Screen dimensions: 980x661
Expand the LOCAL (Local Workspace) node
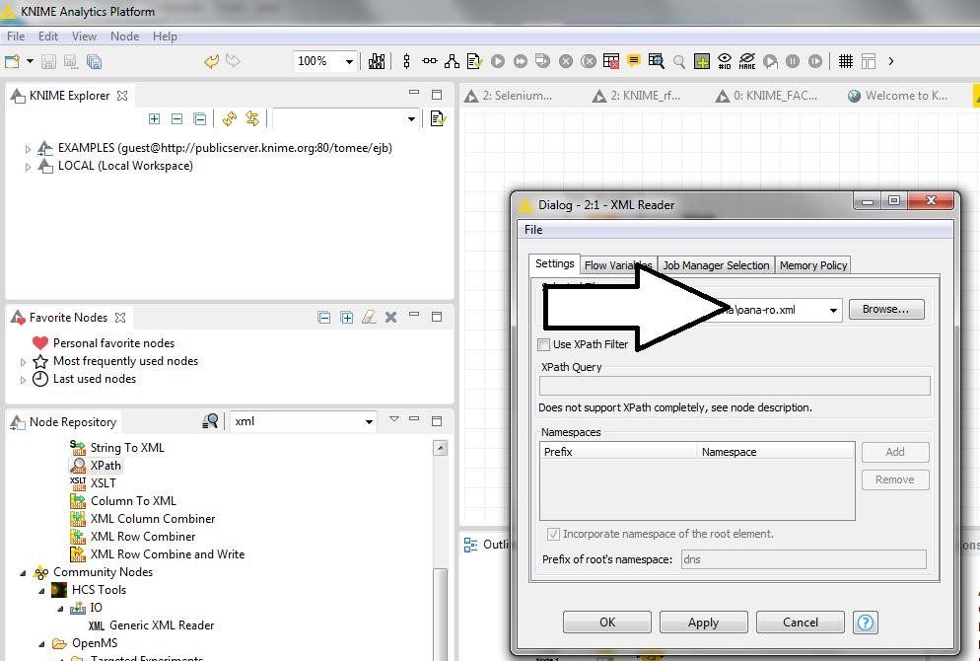28,167
